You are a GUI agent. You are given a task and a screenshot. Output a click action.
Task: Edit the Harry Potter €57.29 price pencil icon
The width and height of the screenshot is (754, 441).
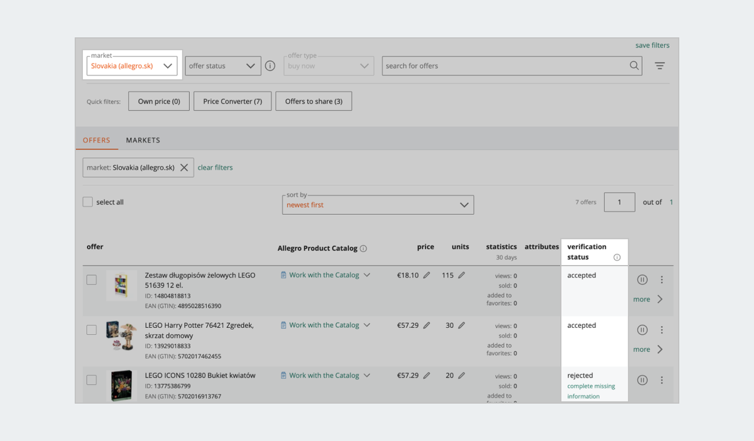coord(427,325)
